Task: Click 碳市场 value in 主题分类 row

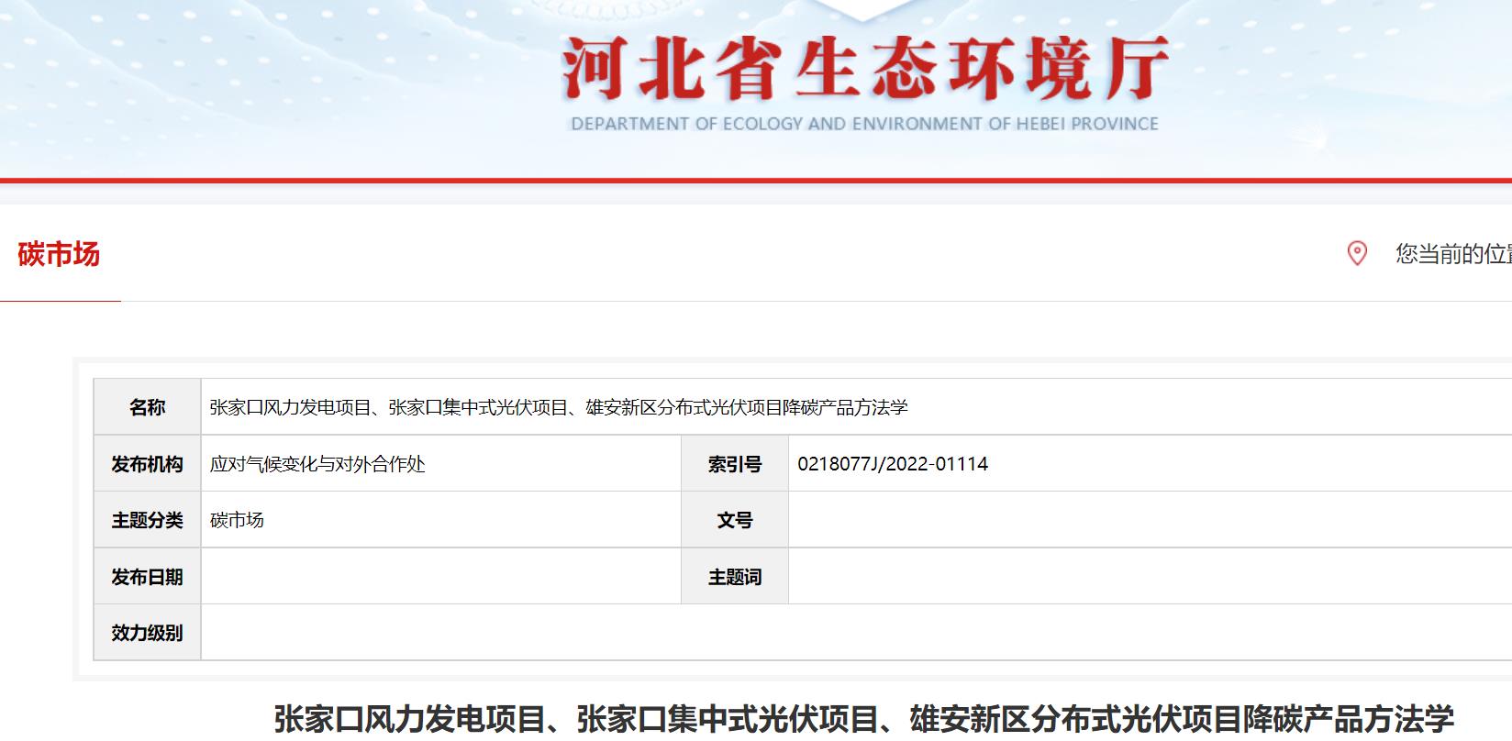Action: 237,520
